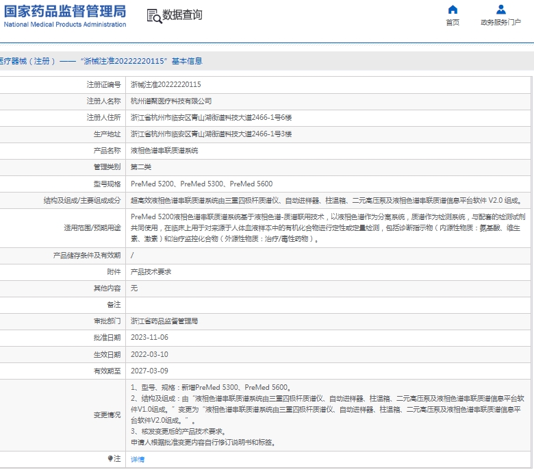Click the page heading with 基本信息
The height and width of the screenshot is (470, 534).
tap(101, 61)
